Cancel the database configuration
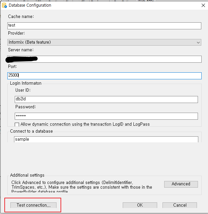 point(180,205)
